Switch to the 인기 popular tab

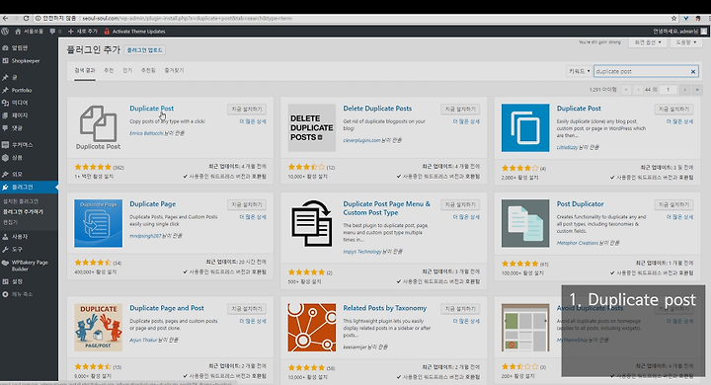(x=127, y=71)
